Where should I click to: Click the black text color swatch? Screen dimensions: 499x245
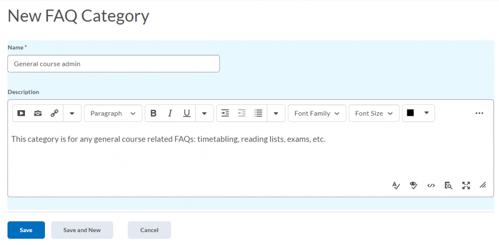pos(410,113)
